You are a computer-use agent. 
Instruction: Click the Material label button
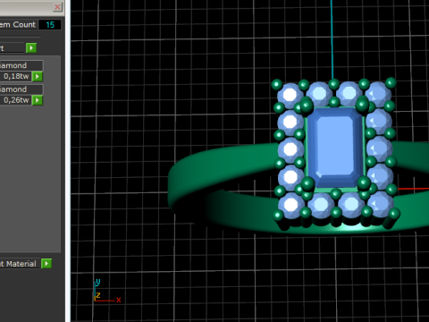[20, 264]
